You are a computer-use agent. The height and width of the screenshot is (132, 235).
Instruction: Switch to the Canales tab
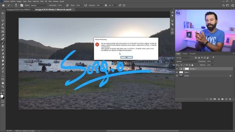185,54
